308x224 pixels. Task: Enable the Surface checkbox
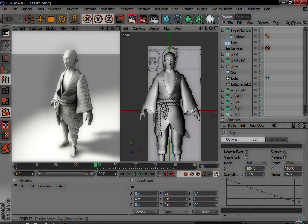point(285,152)
